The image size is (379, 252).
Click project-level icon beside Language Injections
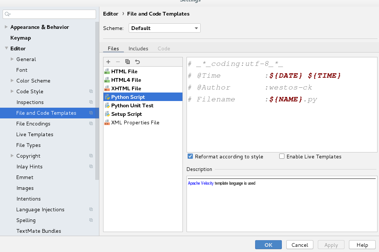click(x=91, y=209)
